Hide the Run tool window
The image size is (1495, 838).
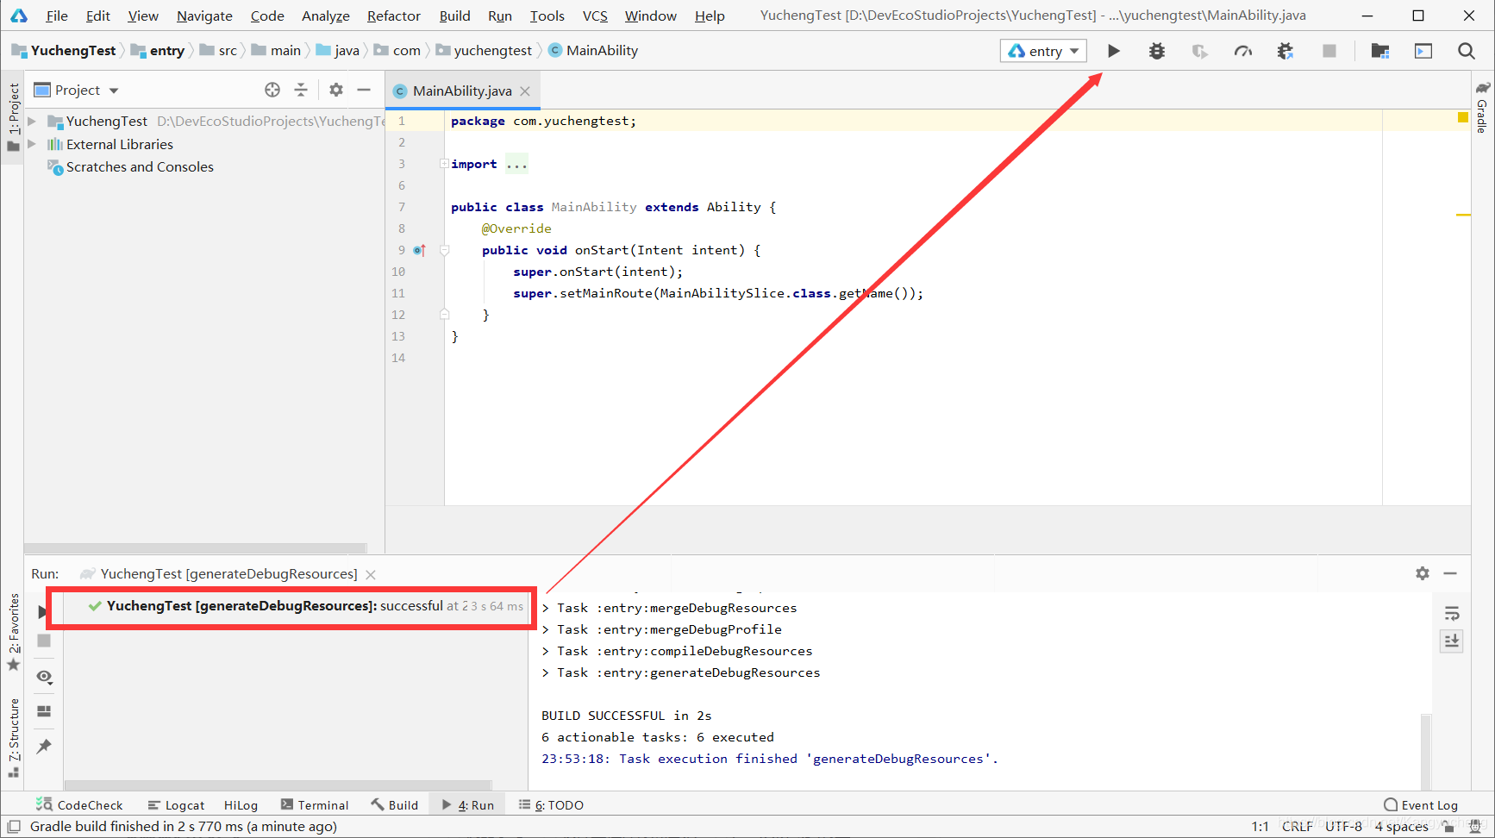point(1450,573)
